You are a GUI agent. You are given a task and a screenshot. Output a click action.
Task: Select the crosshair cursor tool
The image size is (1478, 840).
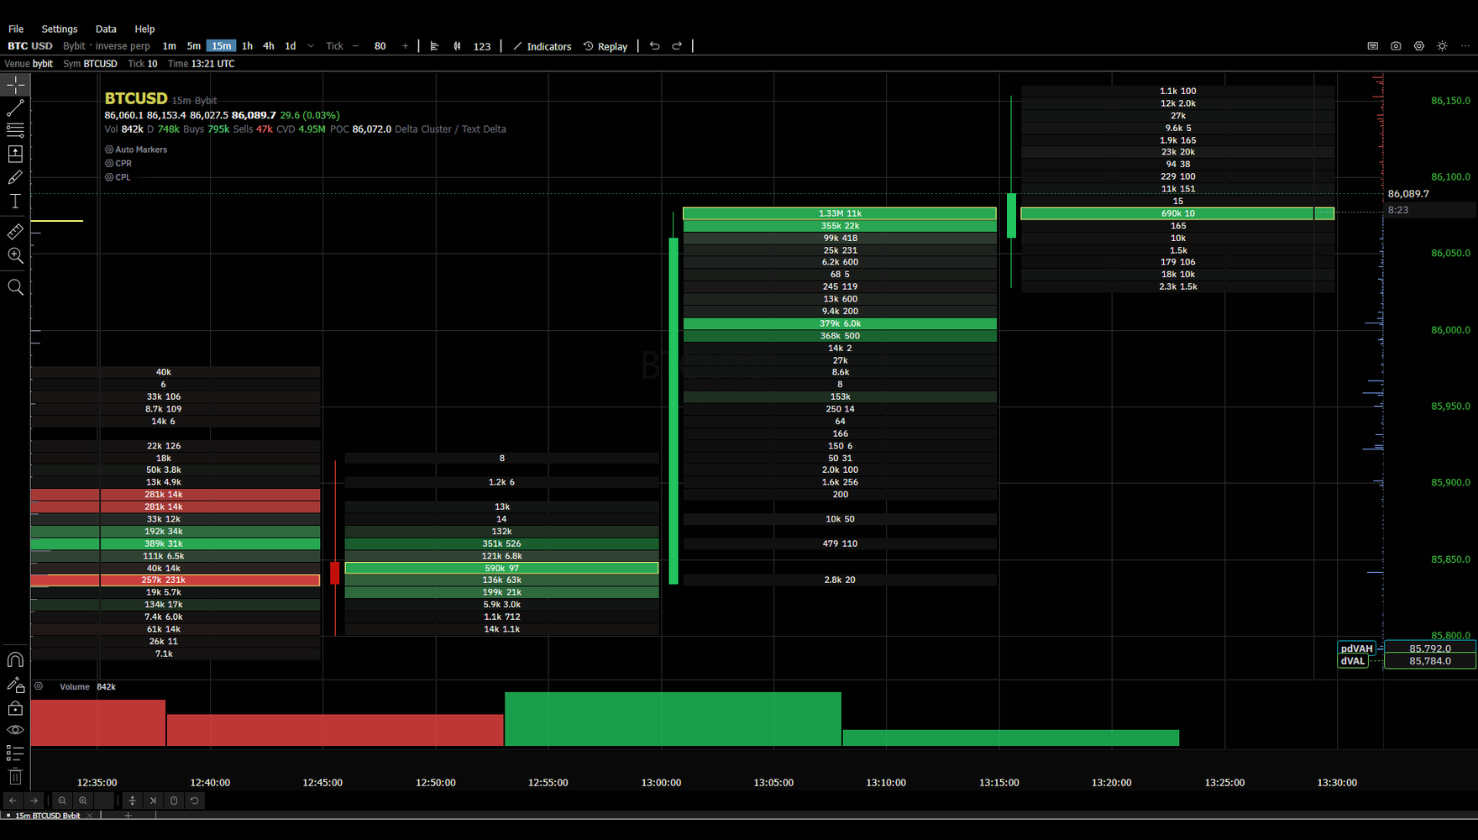coord(15,85)
